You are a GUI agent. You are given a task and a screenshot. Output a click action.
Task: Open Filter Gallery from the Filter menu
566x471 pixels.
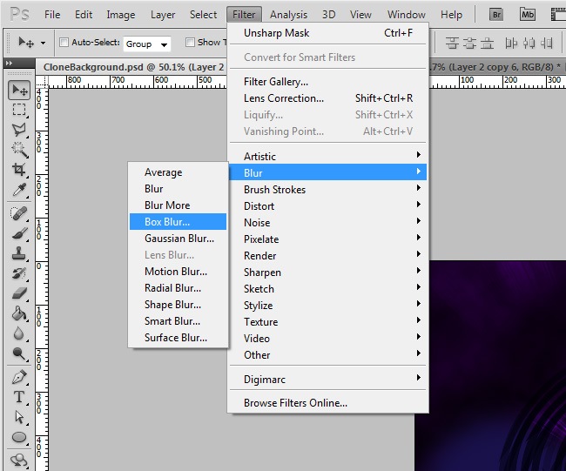click(276, 82)
